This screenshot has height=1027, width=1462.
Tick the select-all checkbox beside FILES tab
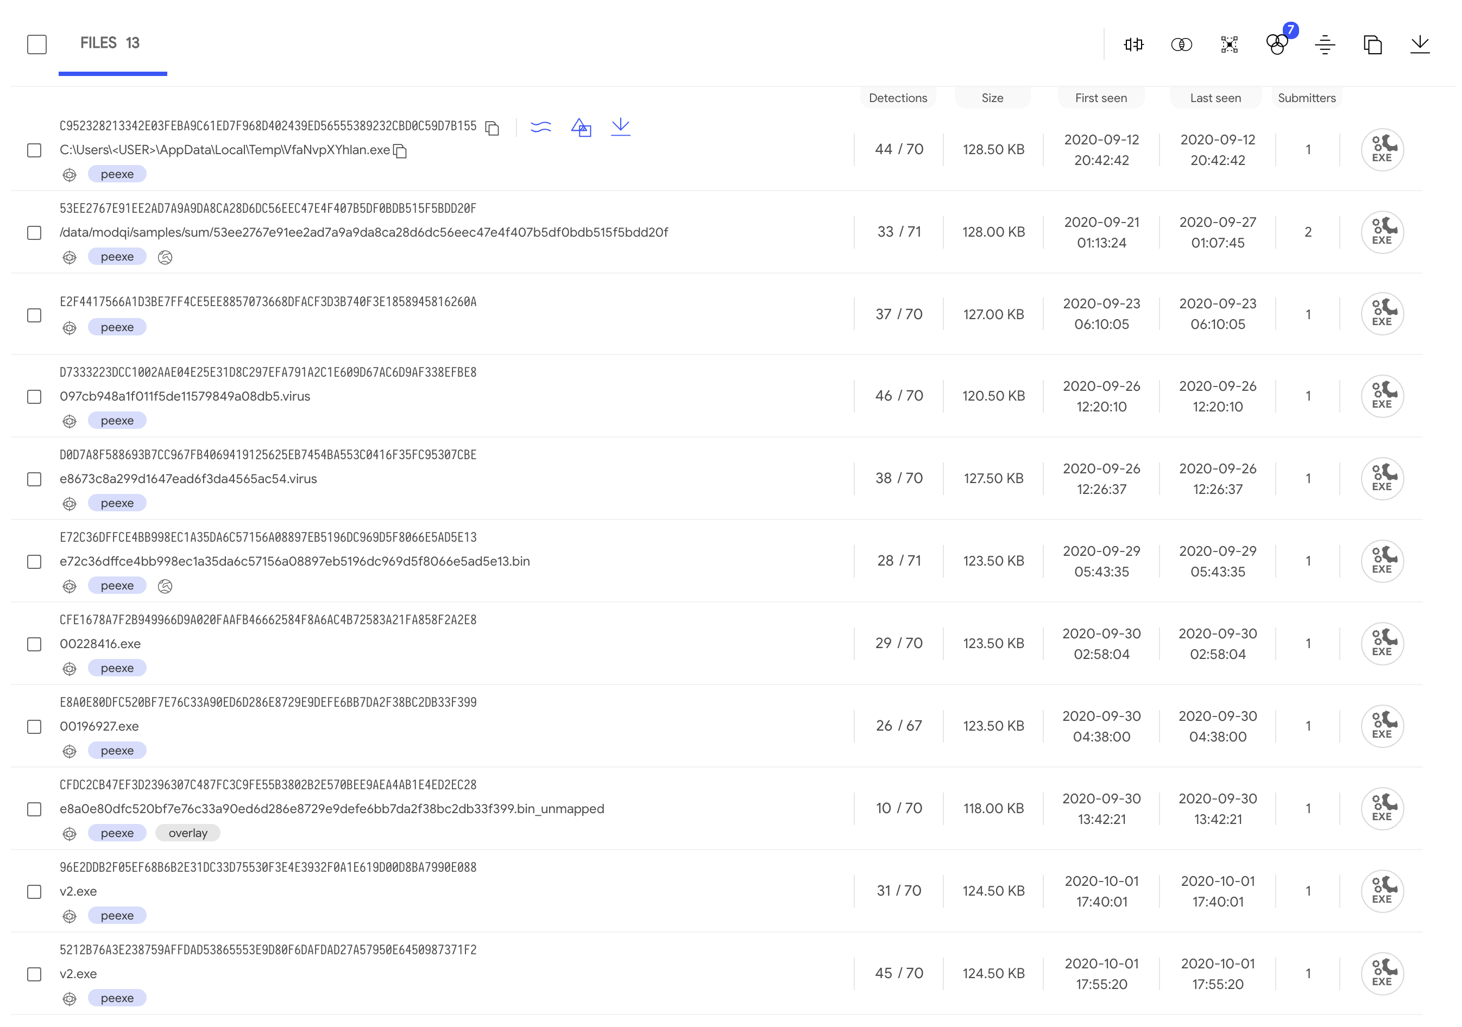click(37, 45)
